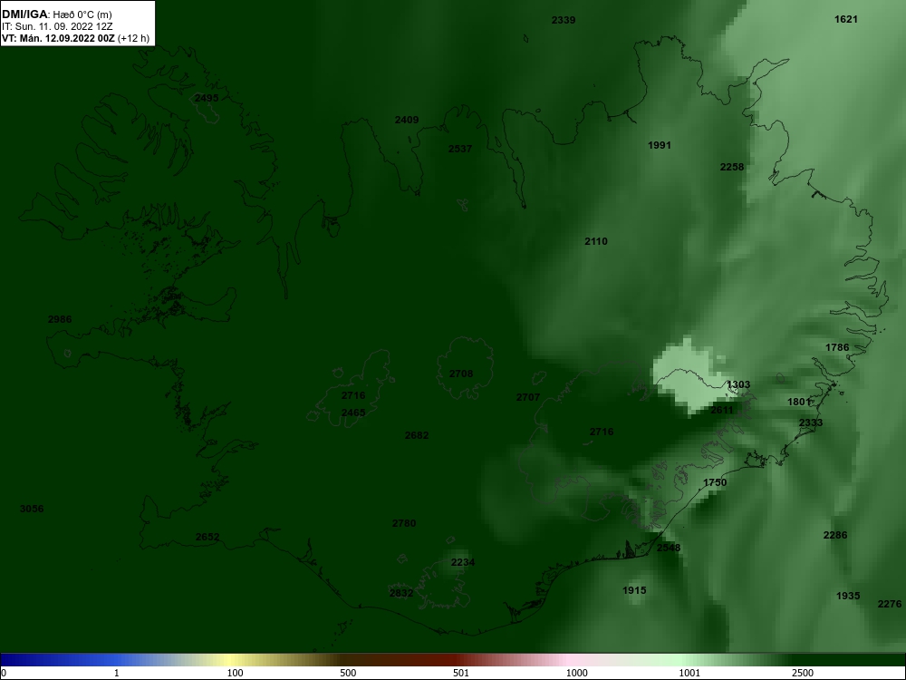
Task: Select the 1991 height value
Action: pyautogui.click(x=660, y=145)
